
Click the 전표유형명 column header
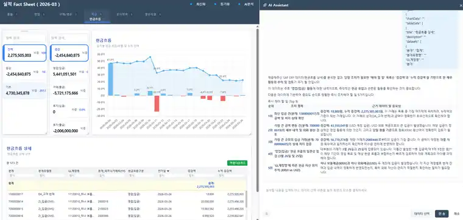[44, 171]
